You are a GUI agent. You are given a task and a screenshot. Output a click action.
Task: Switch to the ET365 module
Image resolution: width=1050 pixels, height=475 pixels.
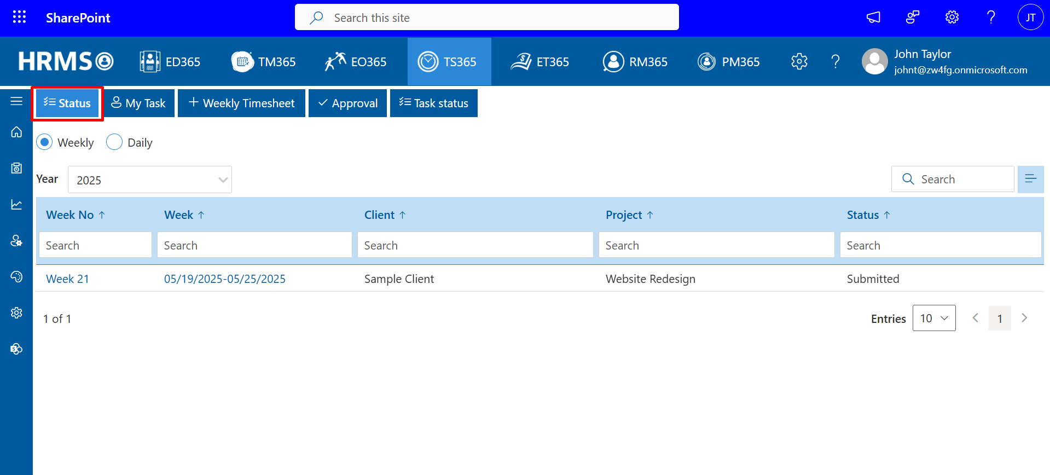(x=540, y=62)
